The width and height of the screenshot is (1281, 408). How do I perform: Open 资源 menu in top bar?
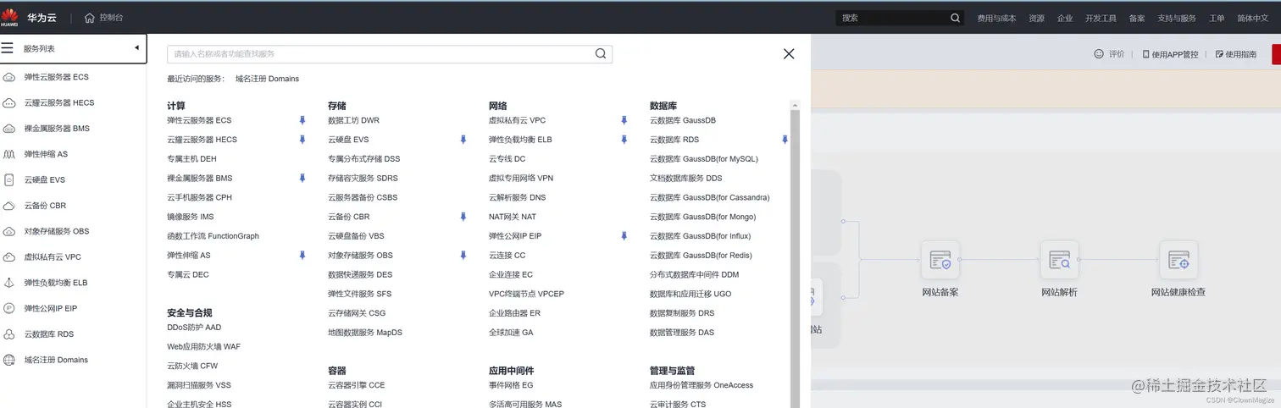(1036, 19)
